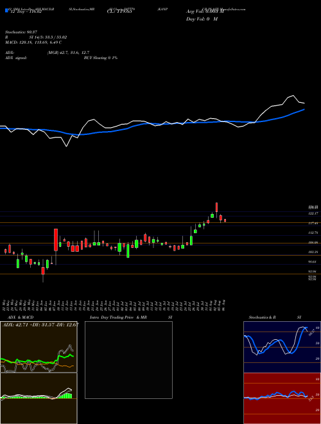Click the '(MGR) 42.7, 31.6, 12.7' ADX values
Viewport: 321px width, 424px height.
[68, 53]
